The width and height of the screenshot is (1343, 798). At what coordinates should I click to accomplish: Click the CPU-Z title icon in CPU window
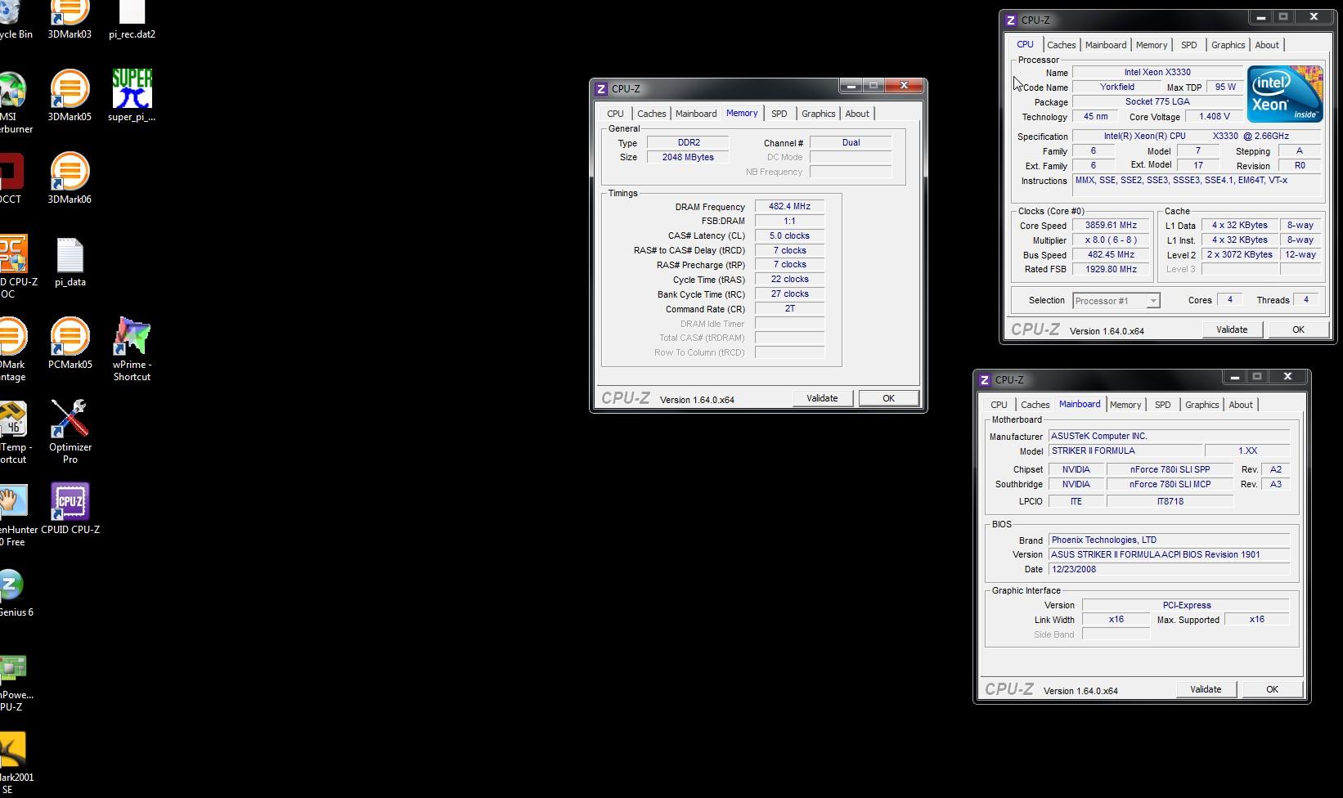tap(1011, 20)
